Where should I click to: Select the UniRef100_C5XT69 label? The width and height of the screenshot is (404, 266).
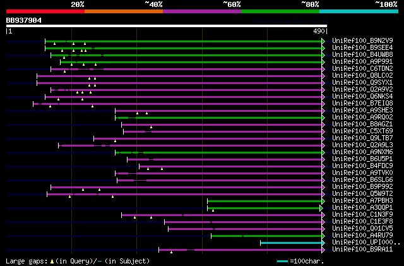click(362, 131)
